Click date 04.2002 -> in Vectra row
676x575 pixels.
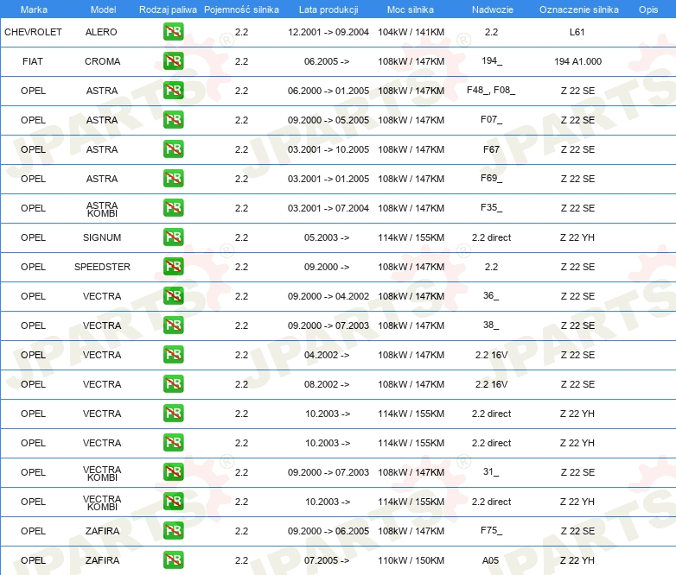(327, 355)
